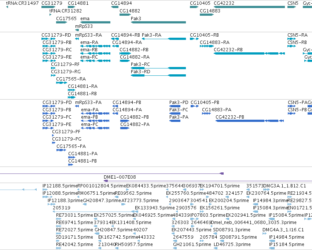Click the DMG4A.3_1.I16.C1 EST label
This screenshot has width=312, height=250.
click(283, 230)
